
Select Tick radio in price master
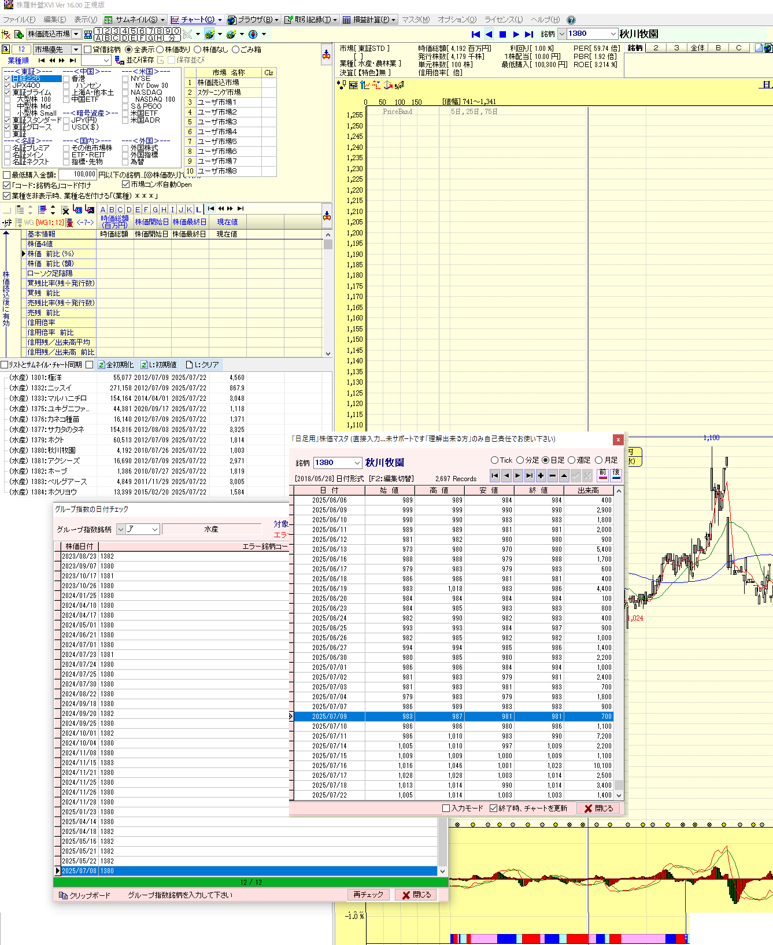click(494, 460)
